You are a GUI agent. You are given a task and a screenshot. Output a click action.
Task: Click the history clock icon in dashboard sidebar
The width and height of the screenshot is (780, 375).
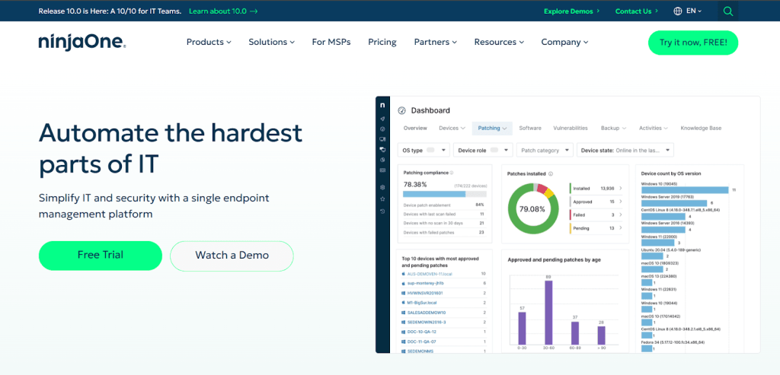(x=382, y=210)
